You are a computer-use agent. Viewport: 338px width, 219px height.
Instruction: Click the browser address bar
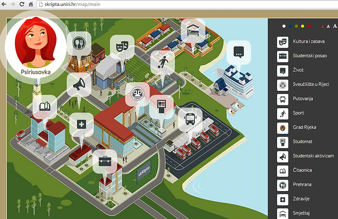[x=187, y=4]
